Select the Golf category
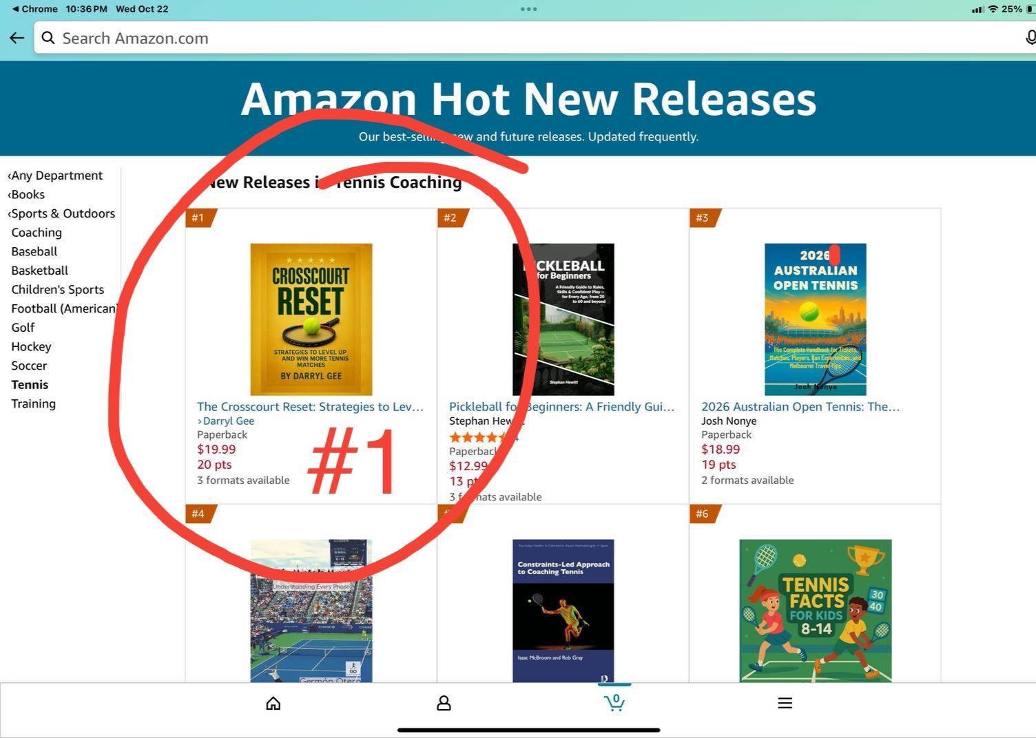The height and width of the screenshot is (738, 1036). (x=23, y=328)
